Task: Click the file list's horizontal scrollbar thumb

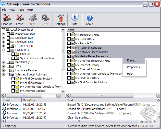Action: (x=102, y=96)
